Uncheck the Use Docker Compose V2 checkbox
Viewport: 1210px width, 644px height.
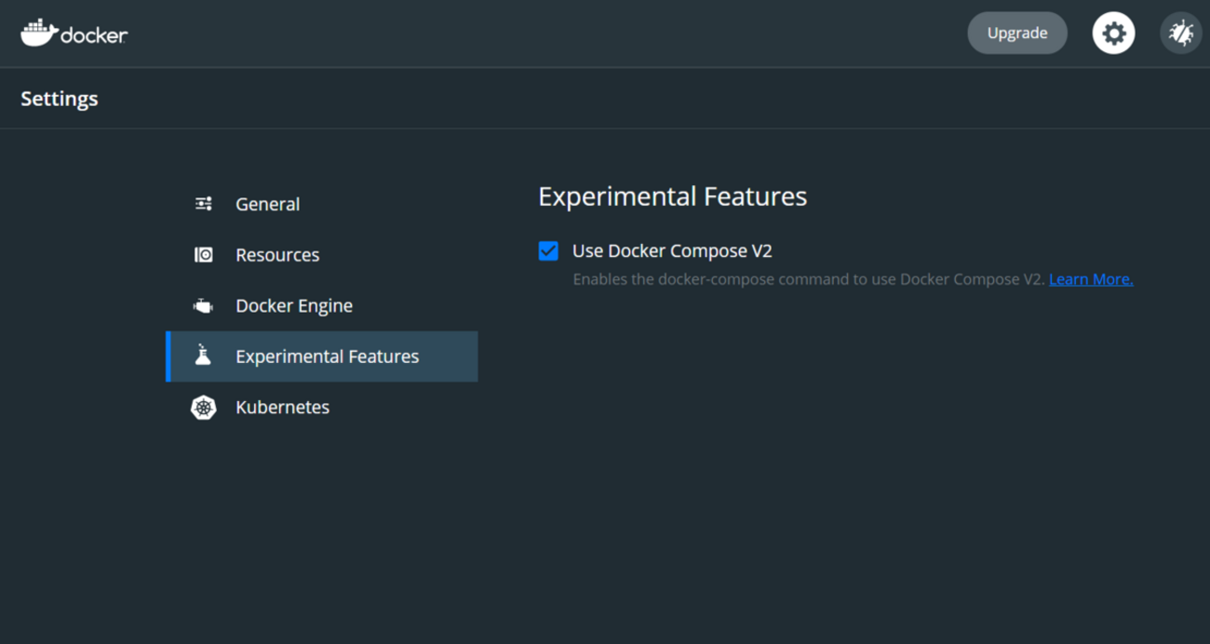coord(548,251)
